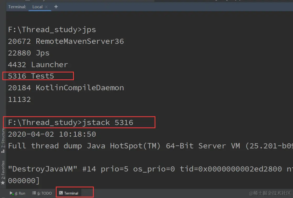Viewport: 293px width, 198px height.
Task: Open the Terminal tool window tab
Action: point(69,193)
